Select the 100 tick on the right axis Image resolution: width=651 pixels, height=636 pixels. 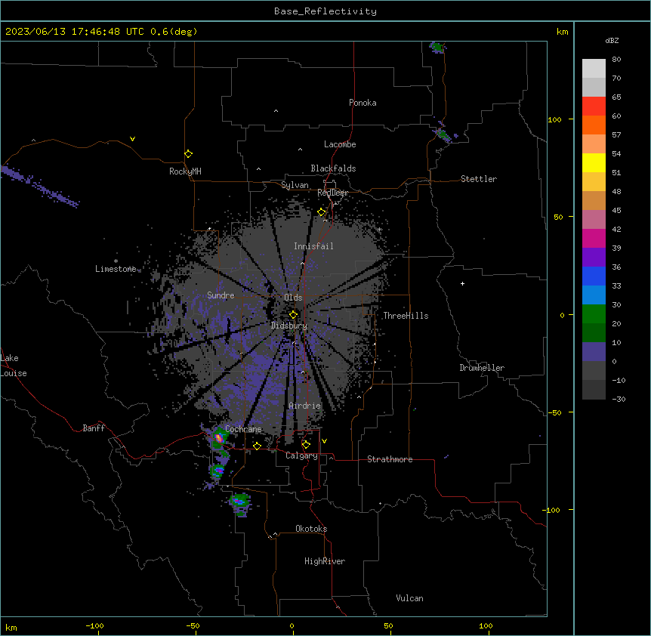[554, 120]
